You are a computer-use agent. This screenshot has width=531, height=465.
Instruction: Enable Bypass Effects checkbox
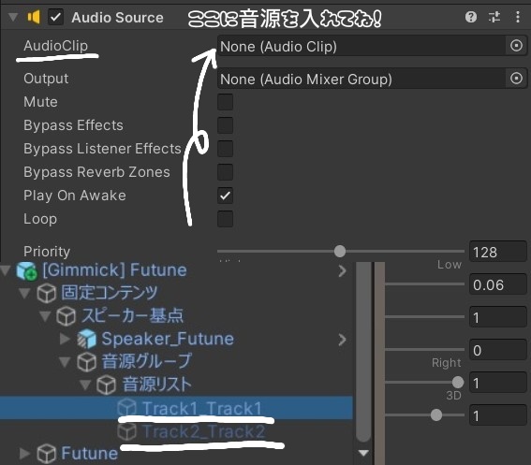(x=225, y=125)
